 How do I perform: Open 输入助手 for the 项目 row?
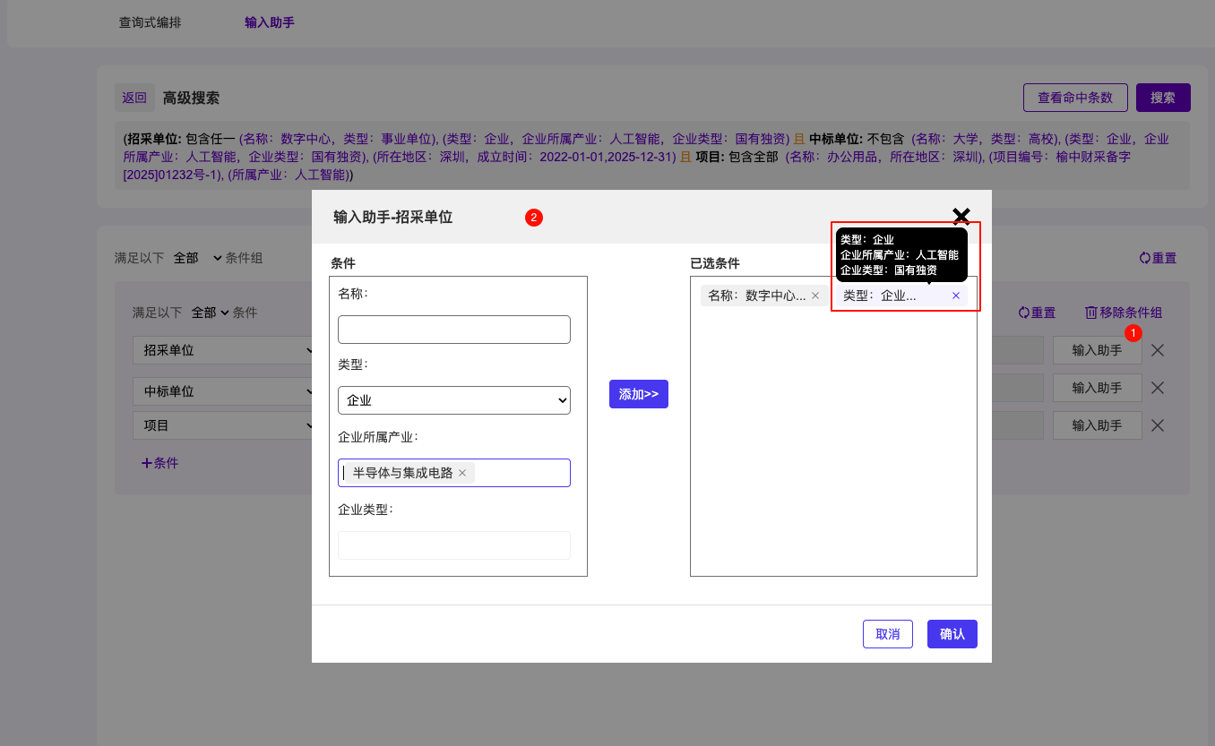point(1098,425)
